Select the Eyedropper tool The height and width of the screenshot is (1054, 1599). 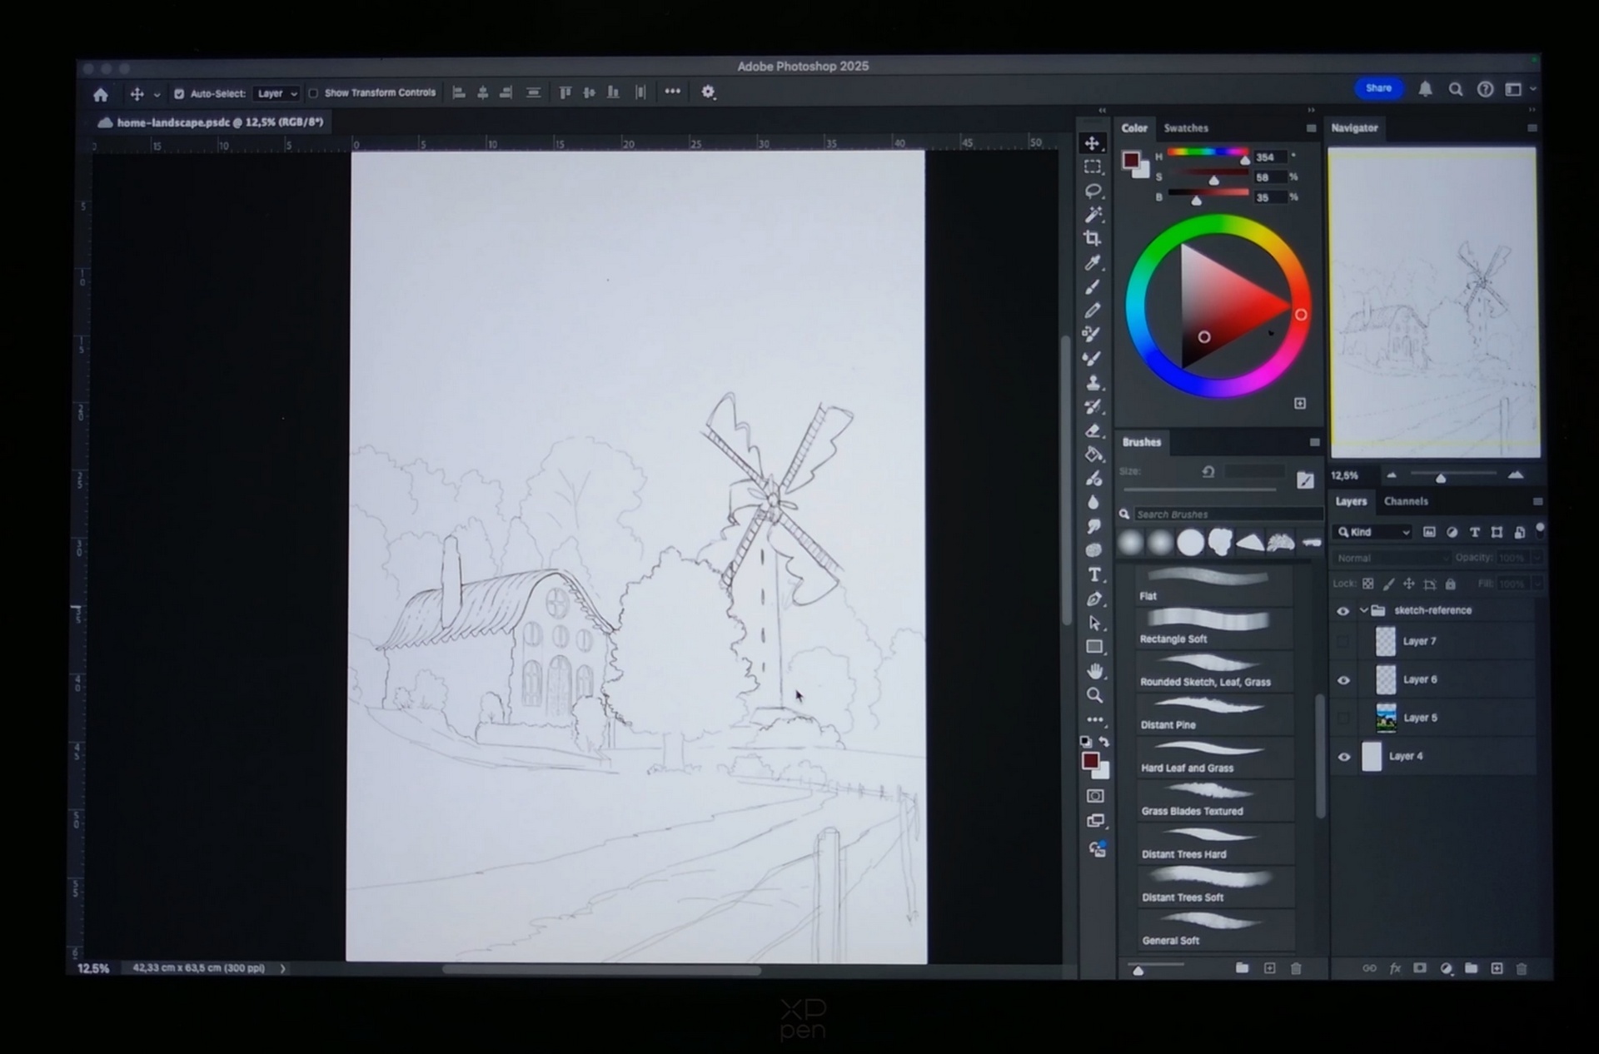pyautogui.click(x=1093, y=263)
